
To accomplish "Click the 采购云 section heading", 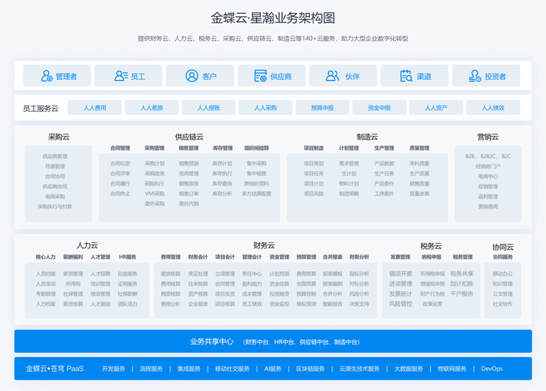I will (59, 137).
